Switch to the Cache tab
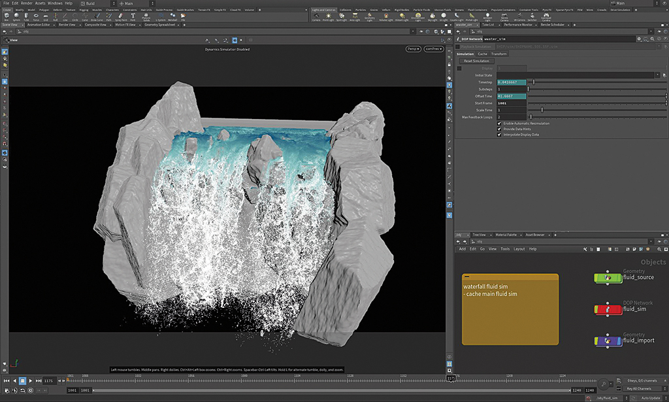The image size is (669, 402). click(x=482, y=54)
